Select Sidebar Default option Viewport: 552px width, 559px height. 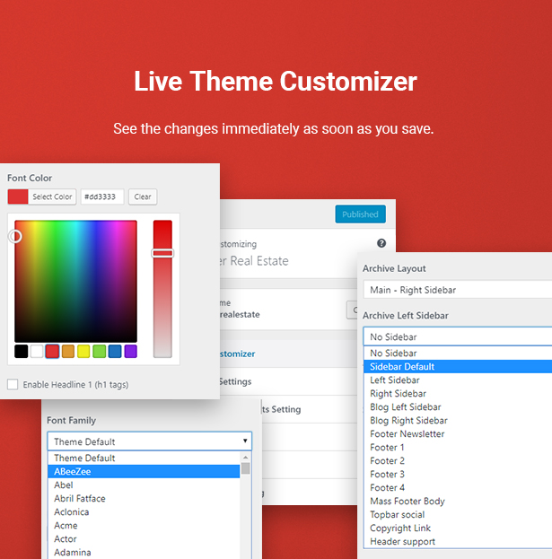pyautogui.click(x=458, y=366)
